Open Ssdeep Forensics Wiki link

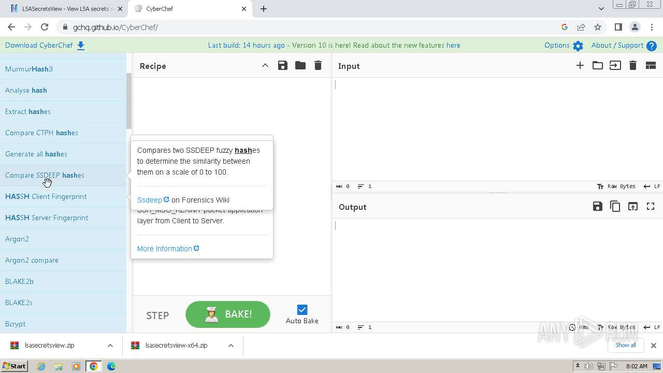[x=153, y=200]
